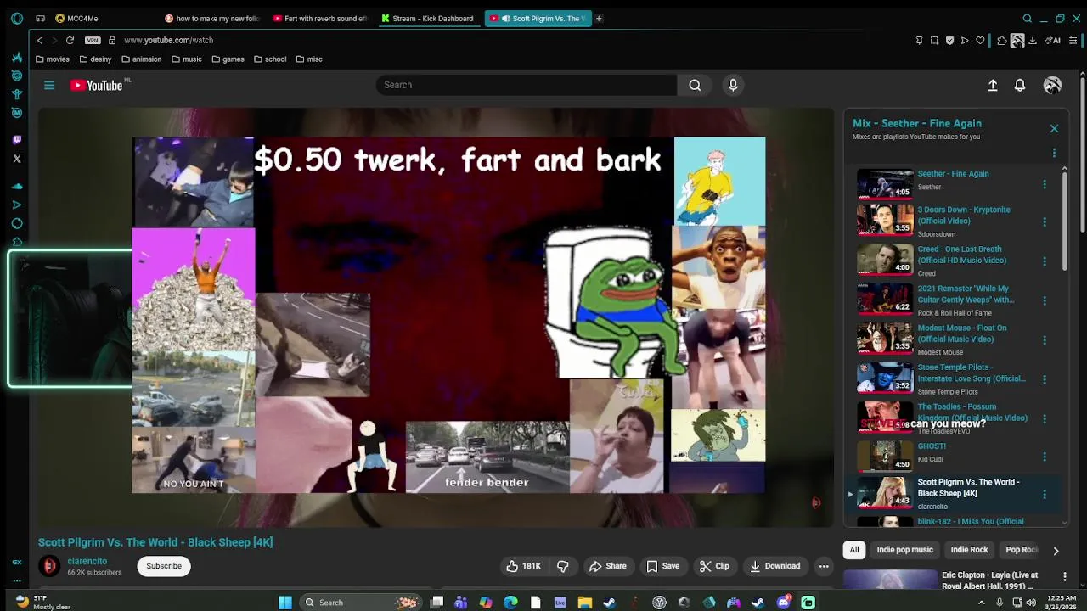Image resolution: width=1087 pixels, height=611 pixels.
Task: Open the Twitch icon in browser sidebar
Action: 17,140
